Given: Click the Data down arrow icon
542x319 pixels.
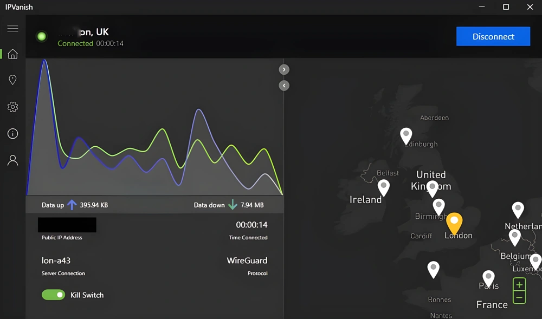Looking at the screenshot, I should click(233, 205).
